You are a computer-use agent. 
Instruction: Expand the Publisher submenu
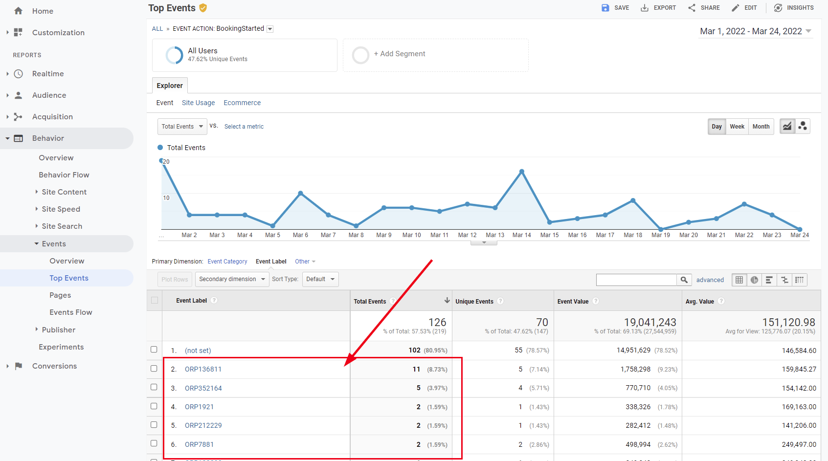coord(36,329)
